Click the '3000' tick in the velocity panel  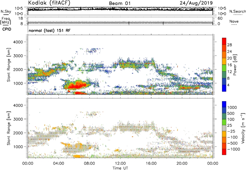click(18, 119)
